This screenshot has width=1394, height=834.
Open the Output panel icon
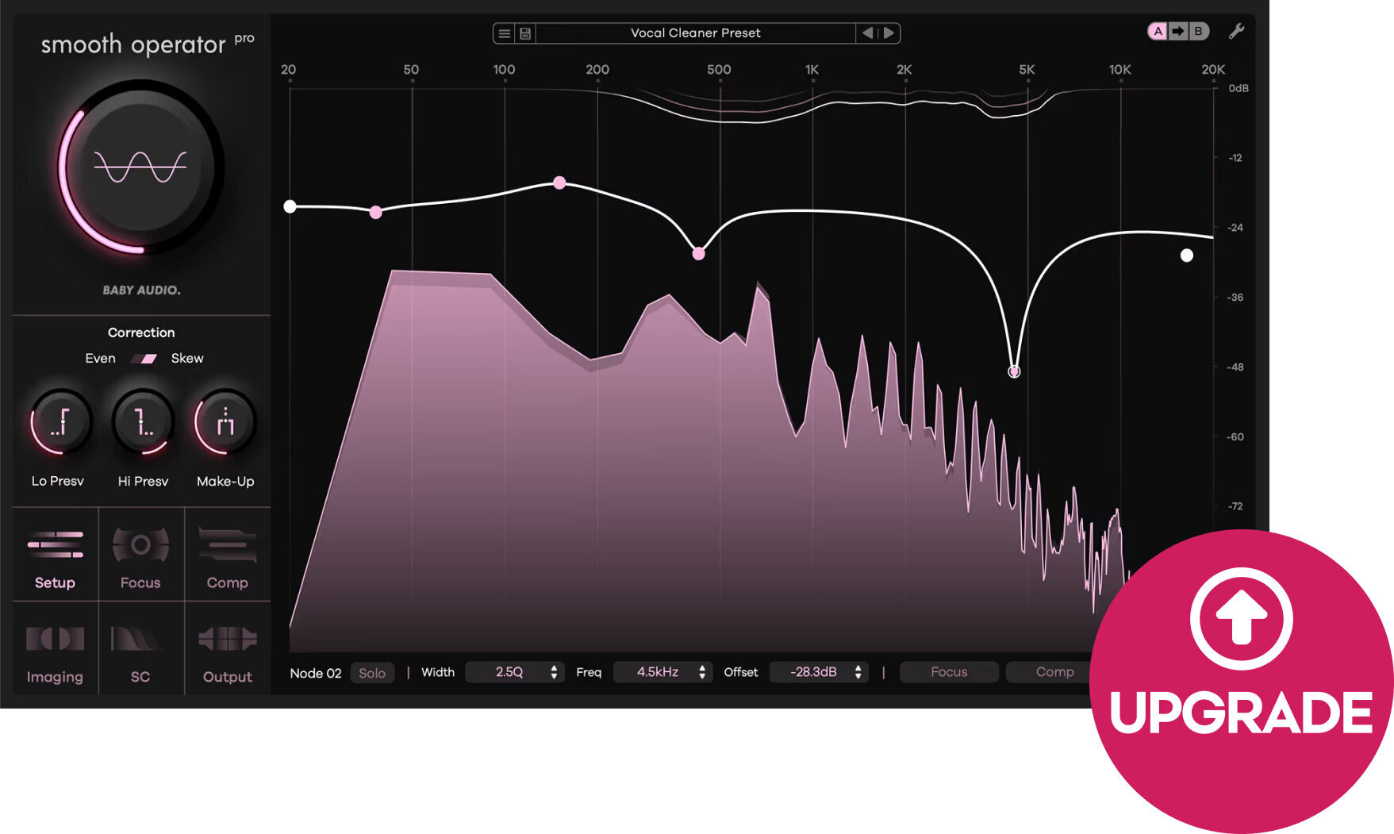(226, 640)
